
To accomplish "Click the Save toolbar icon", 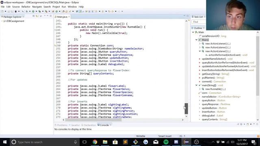I will pyautogui.click(x=9, y=11).
